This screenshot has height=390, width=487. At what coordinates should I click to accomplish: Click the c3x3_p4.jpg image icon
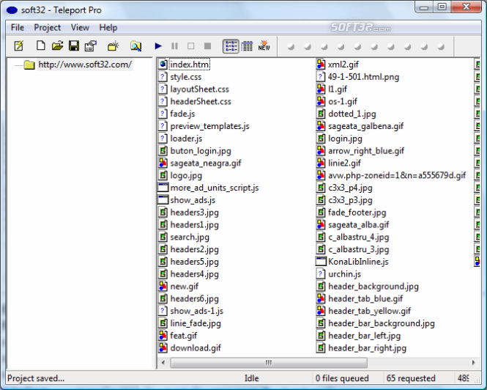coord(321,188)
